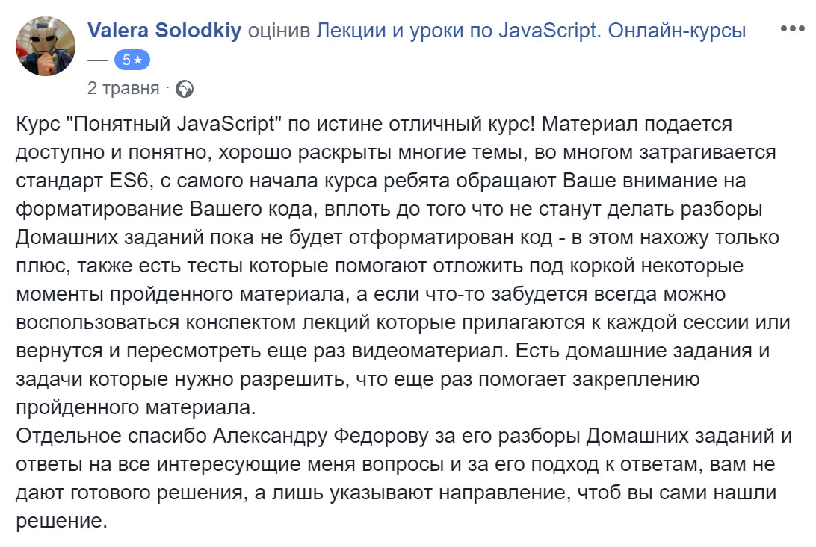Click the name 'Александру Федорову' in the review
This screenshot has height=547, width=816.
[321, 436]
